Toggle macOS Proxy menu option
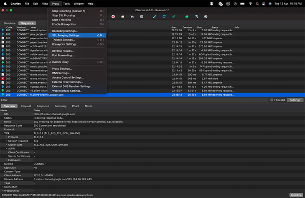 click(x=60, y=62)
